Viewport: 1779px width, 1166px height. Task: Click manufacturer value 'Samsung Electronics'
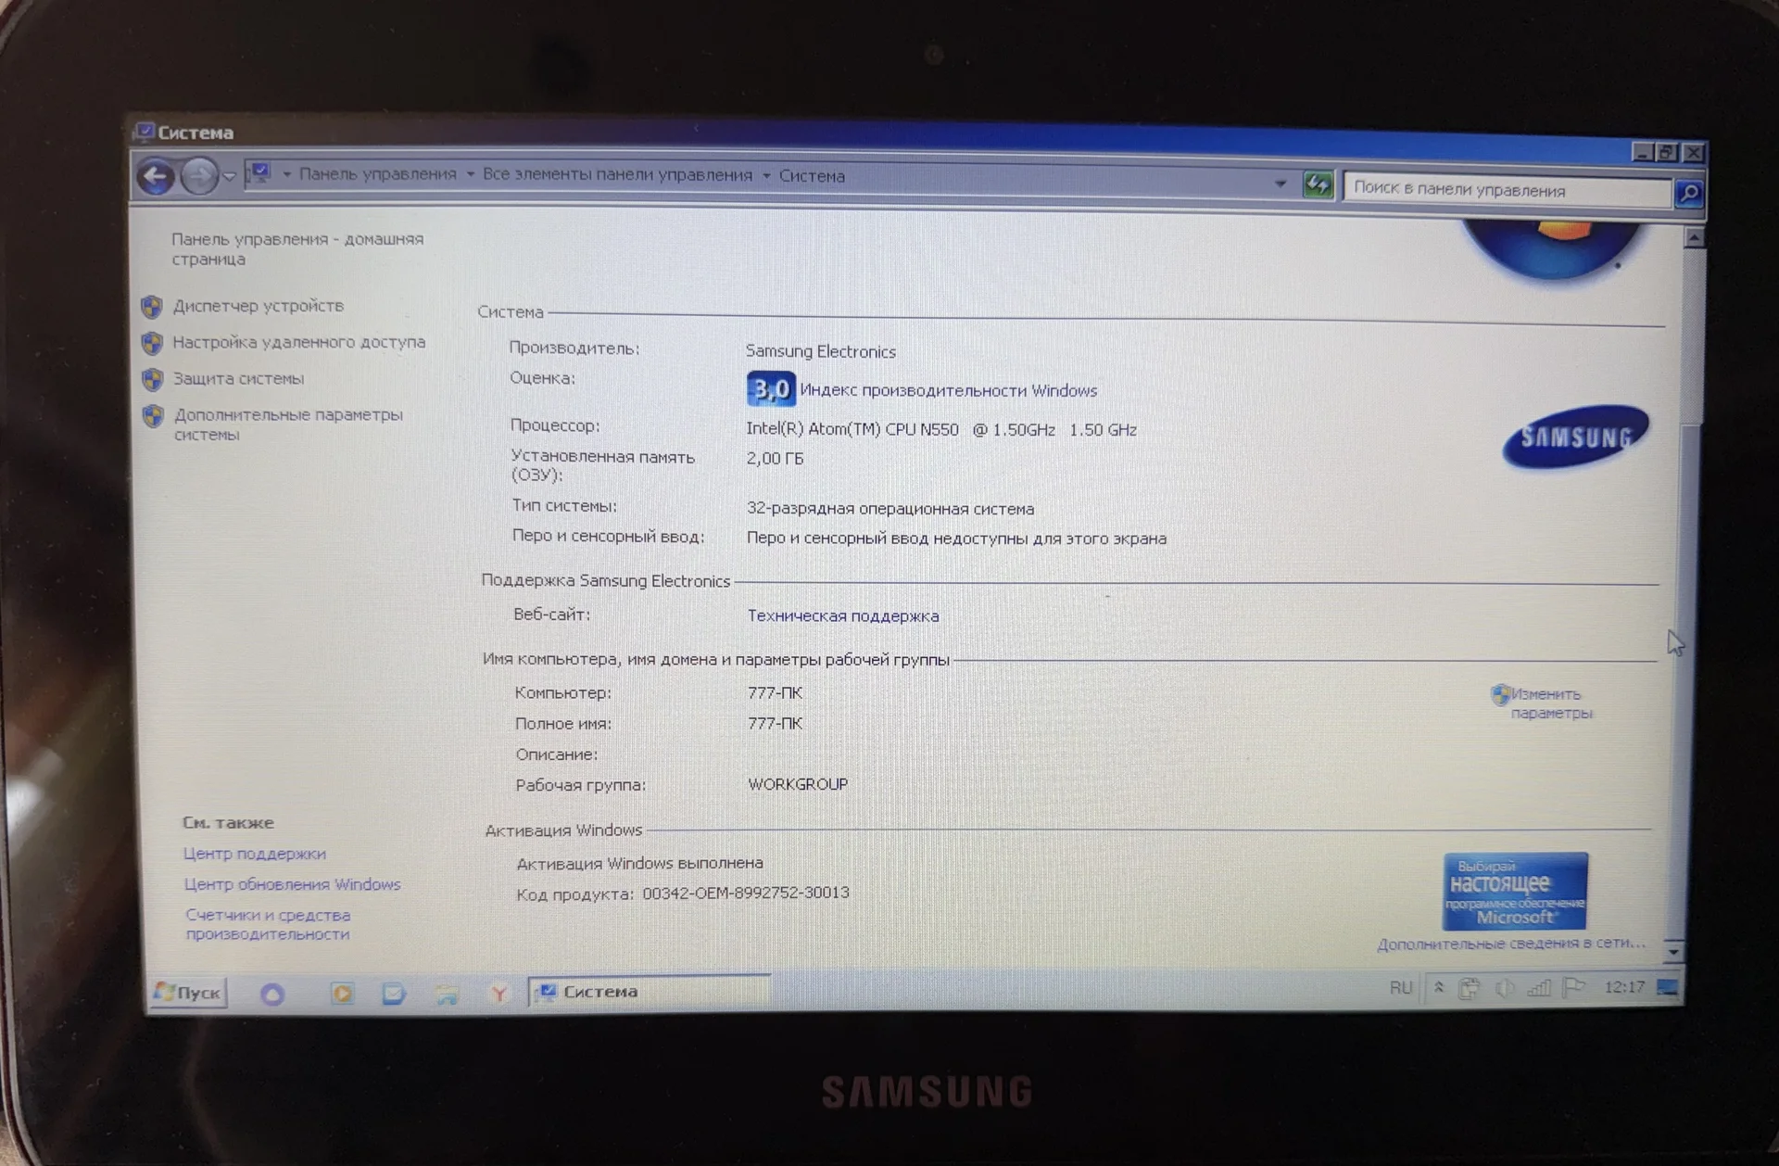(821, 351)
